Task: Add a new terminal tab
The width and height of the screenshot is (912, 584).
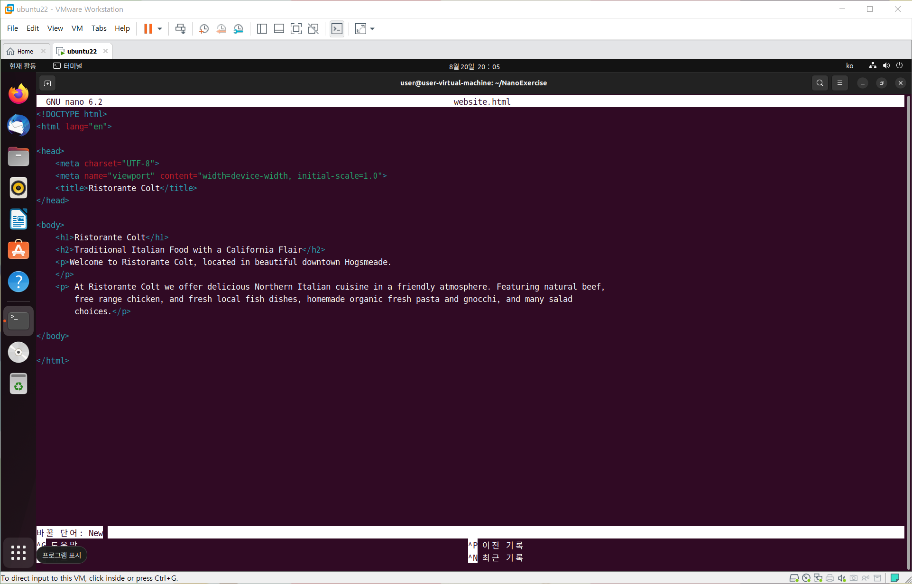Action: (47, 83)
